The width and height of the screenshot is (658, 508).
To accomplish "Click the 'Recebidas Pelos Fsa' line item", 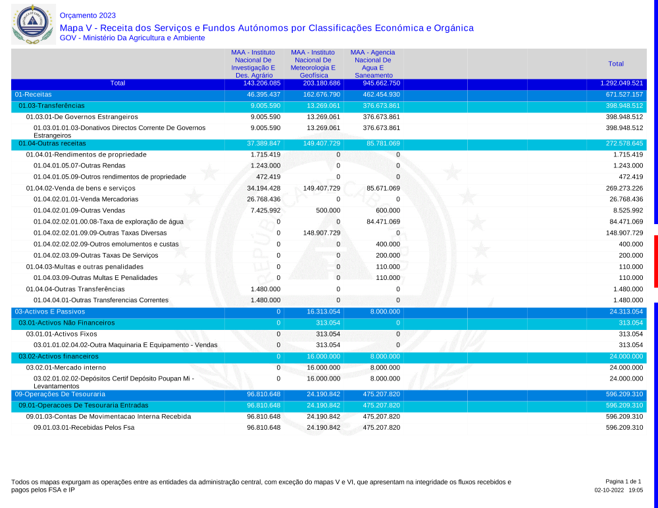I will point(84,428).
